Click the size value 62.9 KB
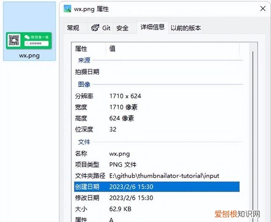This screenshot has width=271, height=222. [120, 209]
